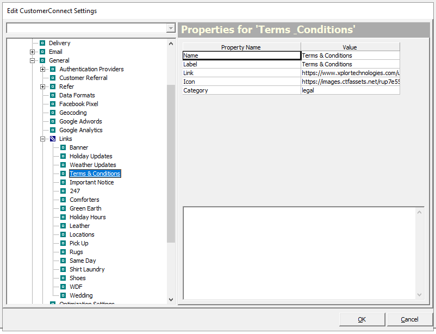This screenshot has height=334, width=436.
Task: Expand the Email tree node
Action: [x=32, y=52]
